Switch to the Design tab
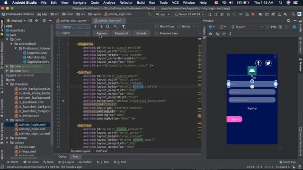Viewport: 303px width, 170px height. (63, 157)
